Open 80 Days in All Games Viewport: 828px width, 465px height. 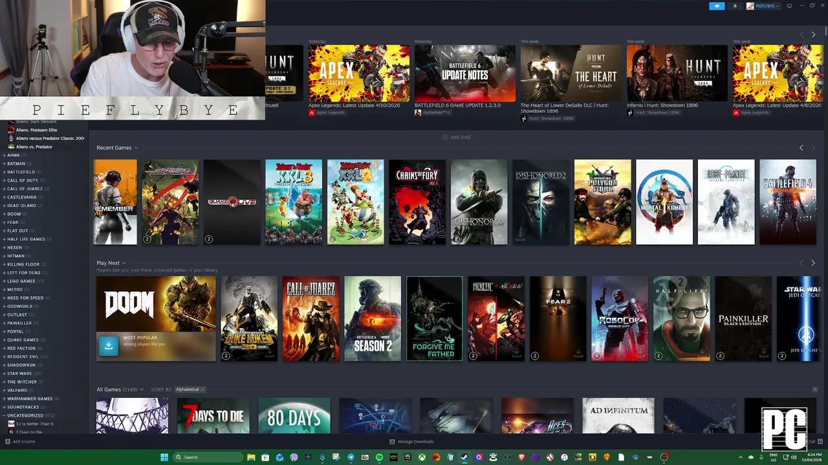tap(294, 416)
